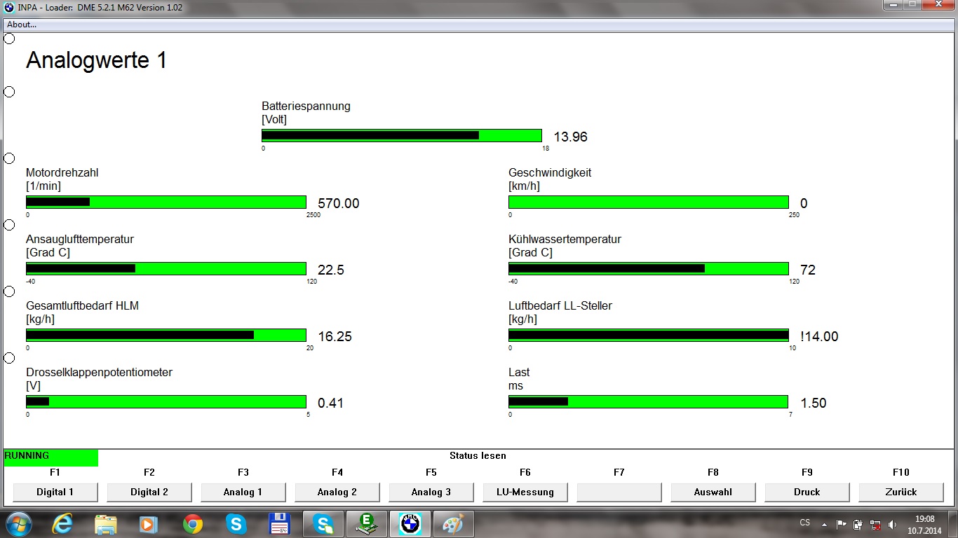Open Action Center flag tray icon
The image size is (958, 538).
tap(841, 524)
